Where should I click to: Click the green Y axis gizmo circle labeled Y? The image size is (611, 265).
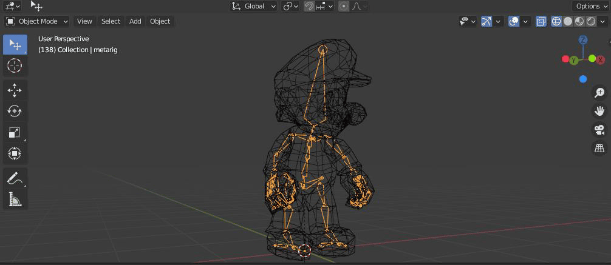tap(574, 60)
